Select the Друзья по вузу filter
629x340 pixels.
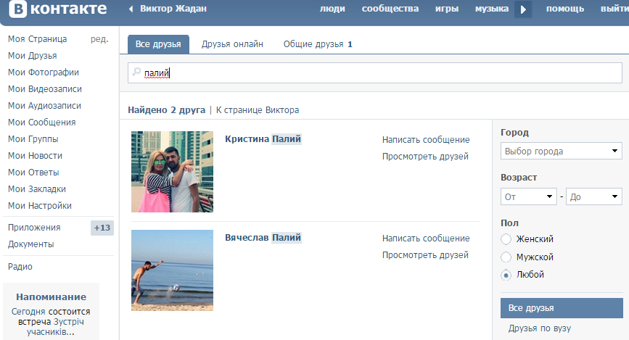[540, 328]
